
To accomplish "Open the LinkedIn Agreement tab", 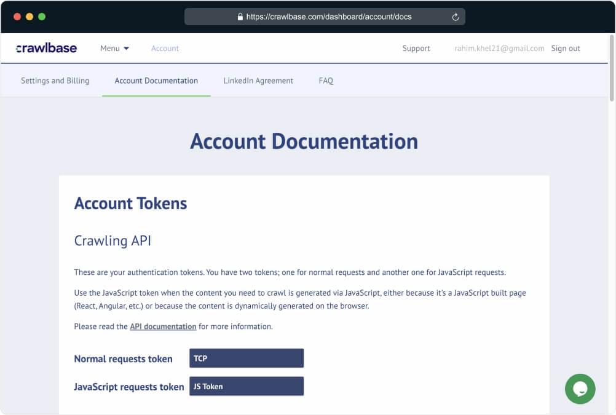I will pyautogui.click(x=258, y=81).
